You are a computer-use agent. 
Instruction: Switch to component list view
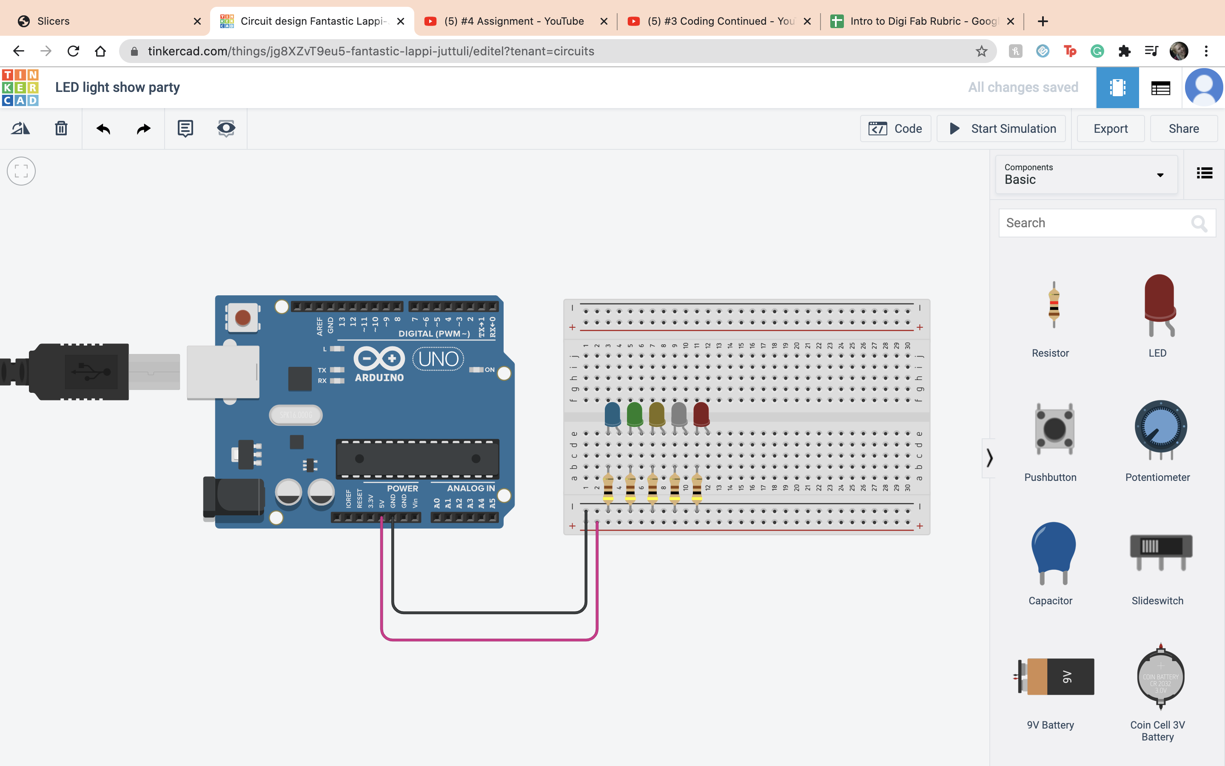(1160, 88)
